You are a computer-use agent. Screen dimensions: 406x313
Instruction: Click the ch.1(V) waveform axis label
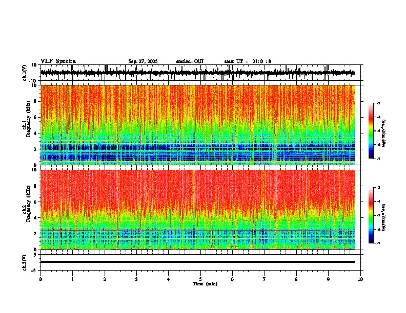coord(25,73)
